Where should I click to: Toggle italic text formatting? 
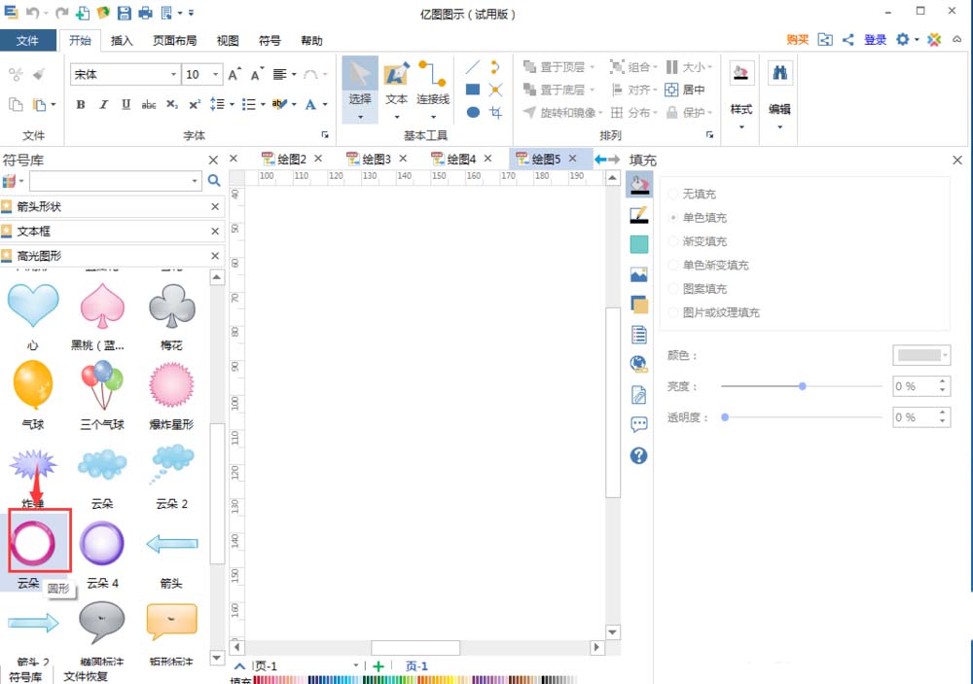coord(104,104)
